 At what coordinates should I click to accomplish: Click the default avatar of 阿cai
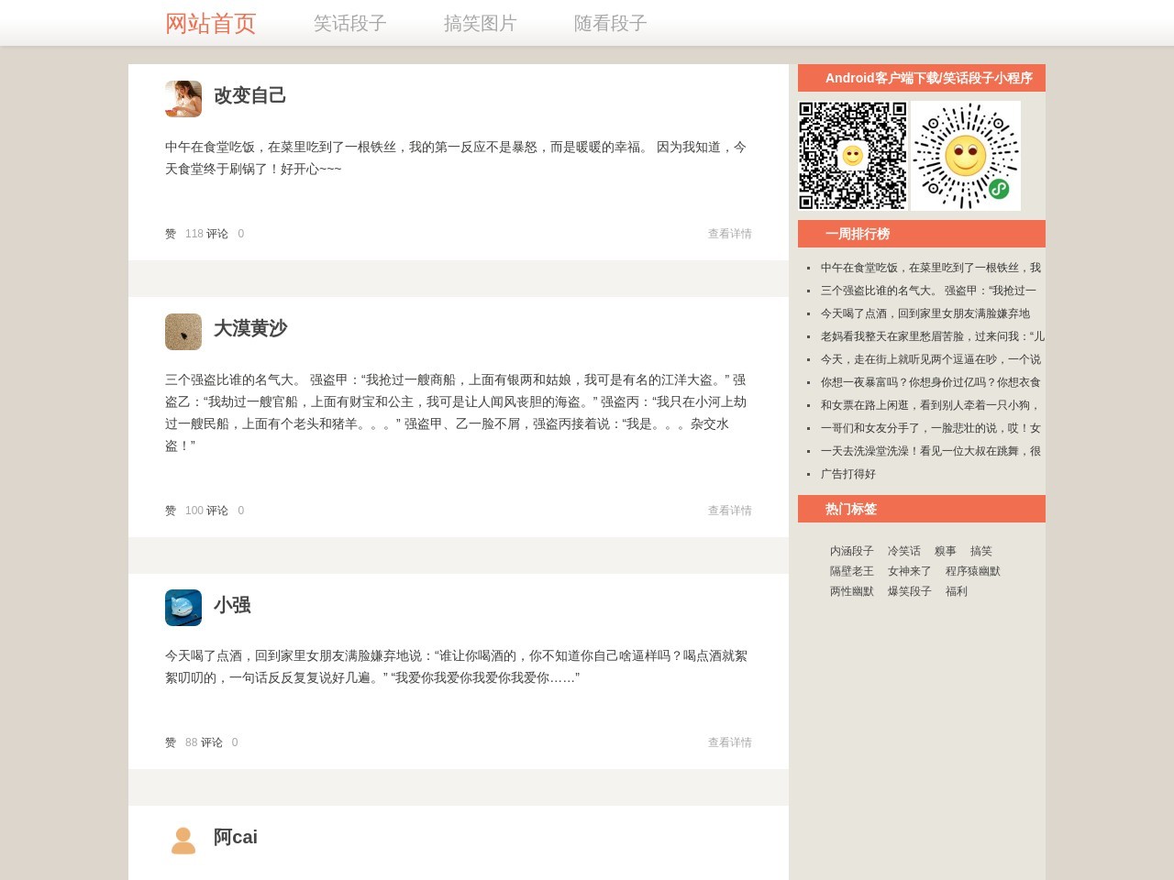click(183, 840)
